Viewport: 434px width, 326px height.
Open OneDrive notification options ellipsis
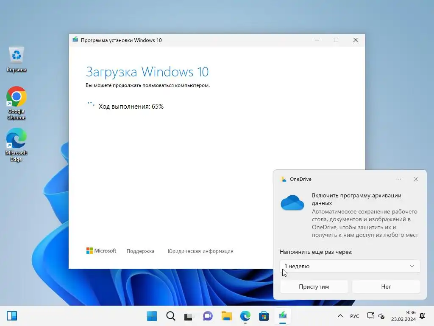[x=398, y=179]
